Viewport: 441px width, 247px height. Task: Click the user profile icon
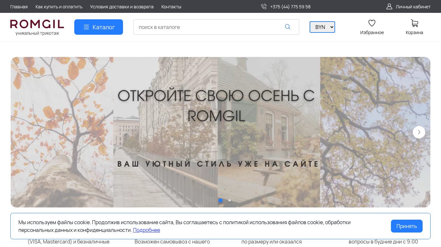tap(389, 6)
